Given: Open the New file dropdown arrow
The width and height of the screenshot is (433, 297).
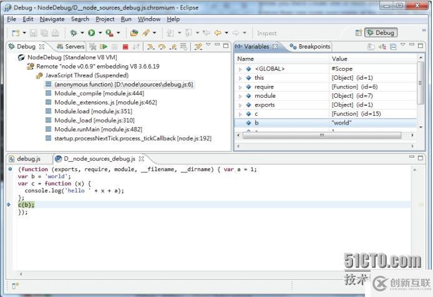Looking at the screenshot, I should pos(24,33).
